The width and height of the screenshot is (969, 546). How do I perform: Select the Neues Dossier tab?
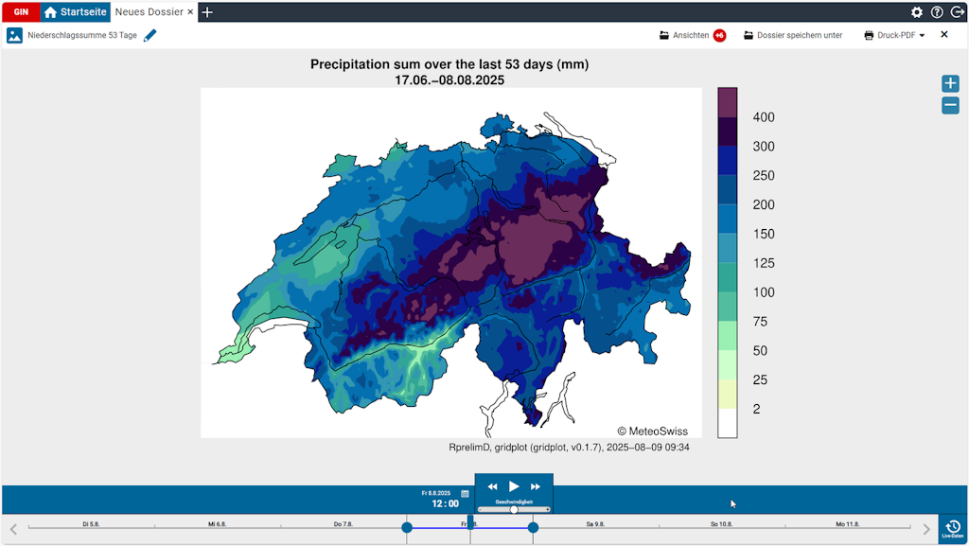149,12
